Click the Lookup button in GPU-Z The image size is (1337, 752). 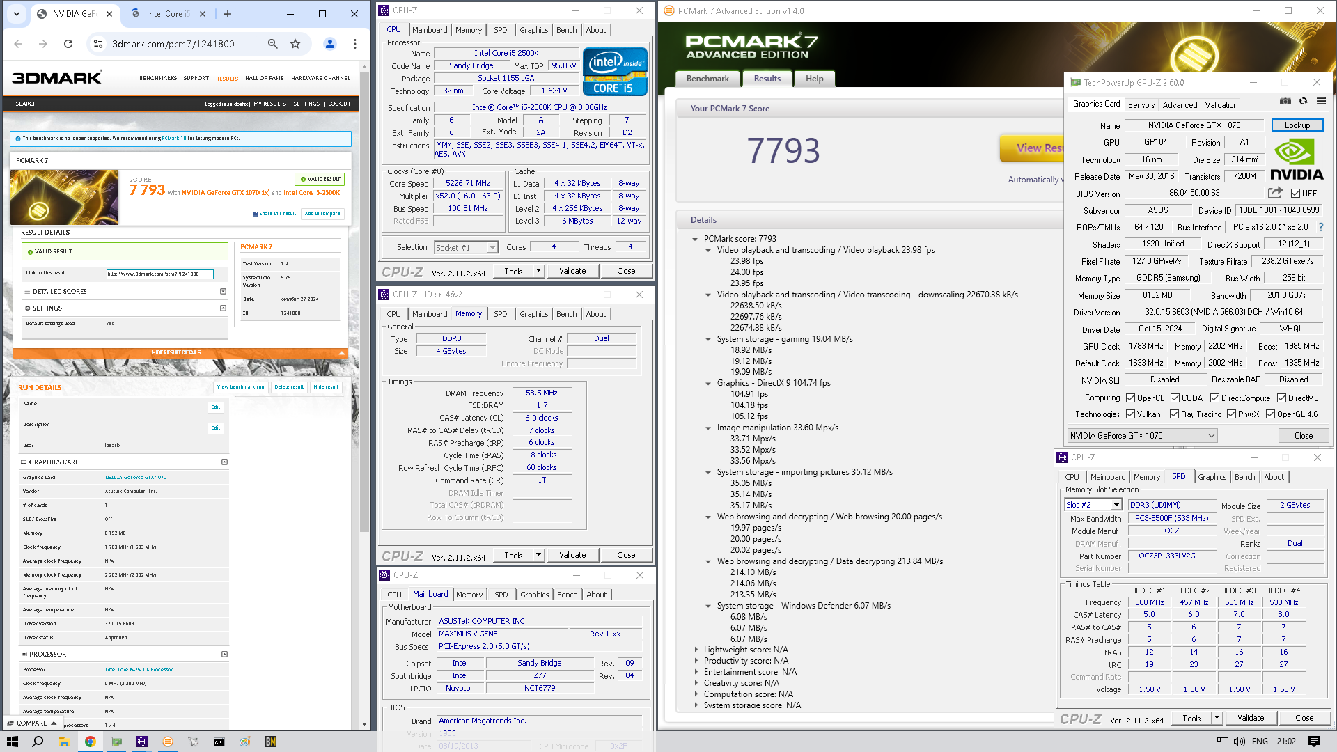1297,125
